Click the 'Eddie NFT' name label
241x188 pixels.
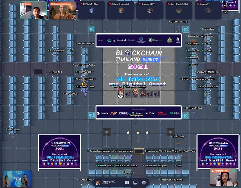[57, 72]
